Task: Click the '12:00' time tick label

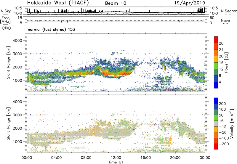Action: click(x=116, y=158)
